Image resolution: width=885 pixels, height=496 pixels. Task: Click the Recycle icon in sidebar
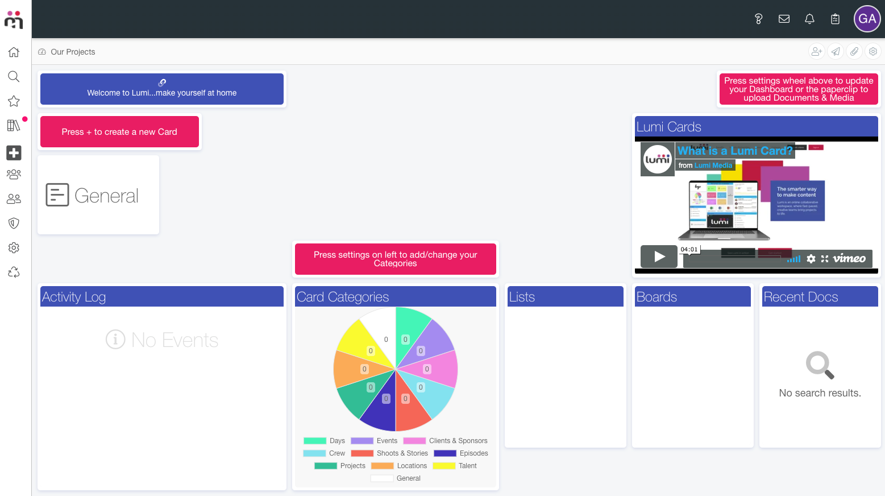tap(14, 272)
